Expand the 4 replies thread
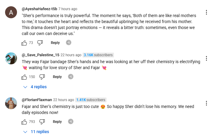The image size is (216, 137). click(x=35, y=87)
